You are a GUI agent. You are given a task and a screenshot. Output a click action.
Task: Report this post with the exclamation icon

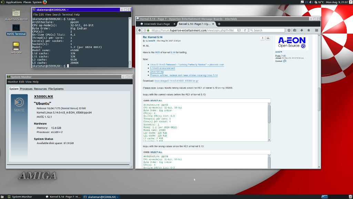click(x=262, y=38)
